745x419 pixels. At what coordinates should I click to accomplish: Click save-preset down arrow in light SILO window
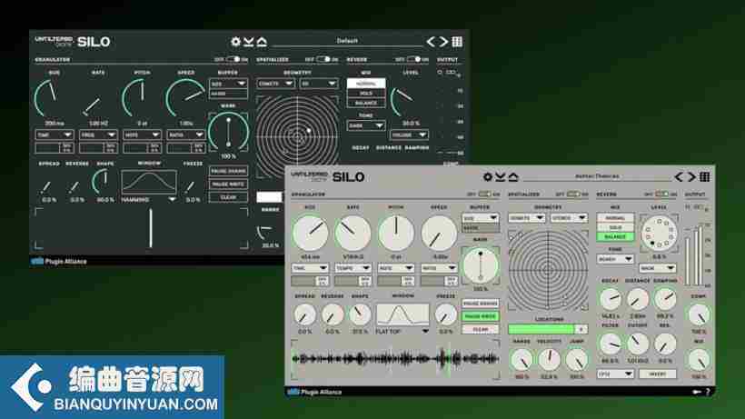tap(501, 176)
